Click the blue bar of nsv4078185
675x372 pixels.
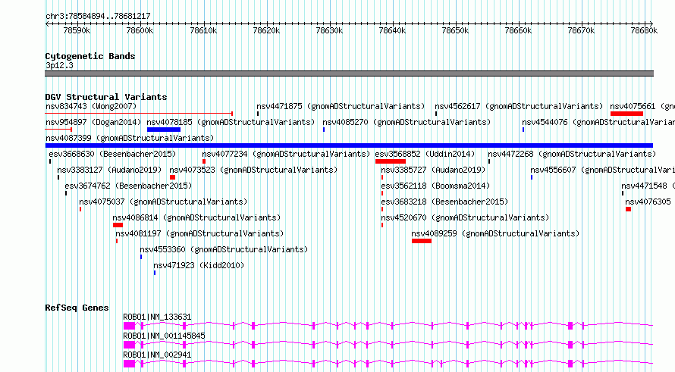(x=164, y=130)
